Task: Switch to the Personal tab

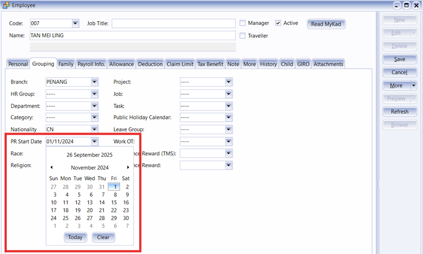Action: pyautogui.click(x=18, y=64)
